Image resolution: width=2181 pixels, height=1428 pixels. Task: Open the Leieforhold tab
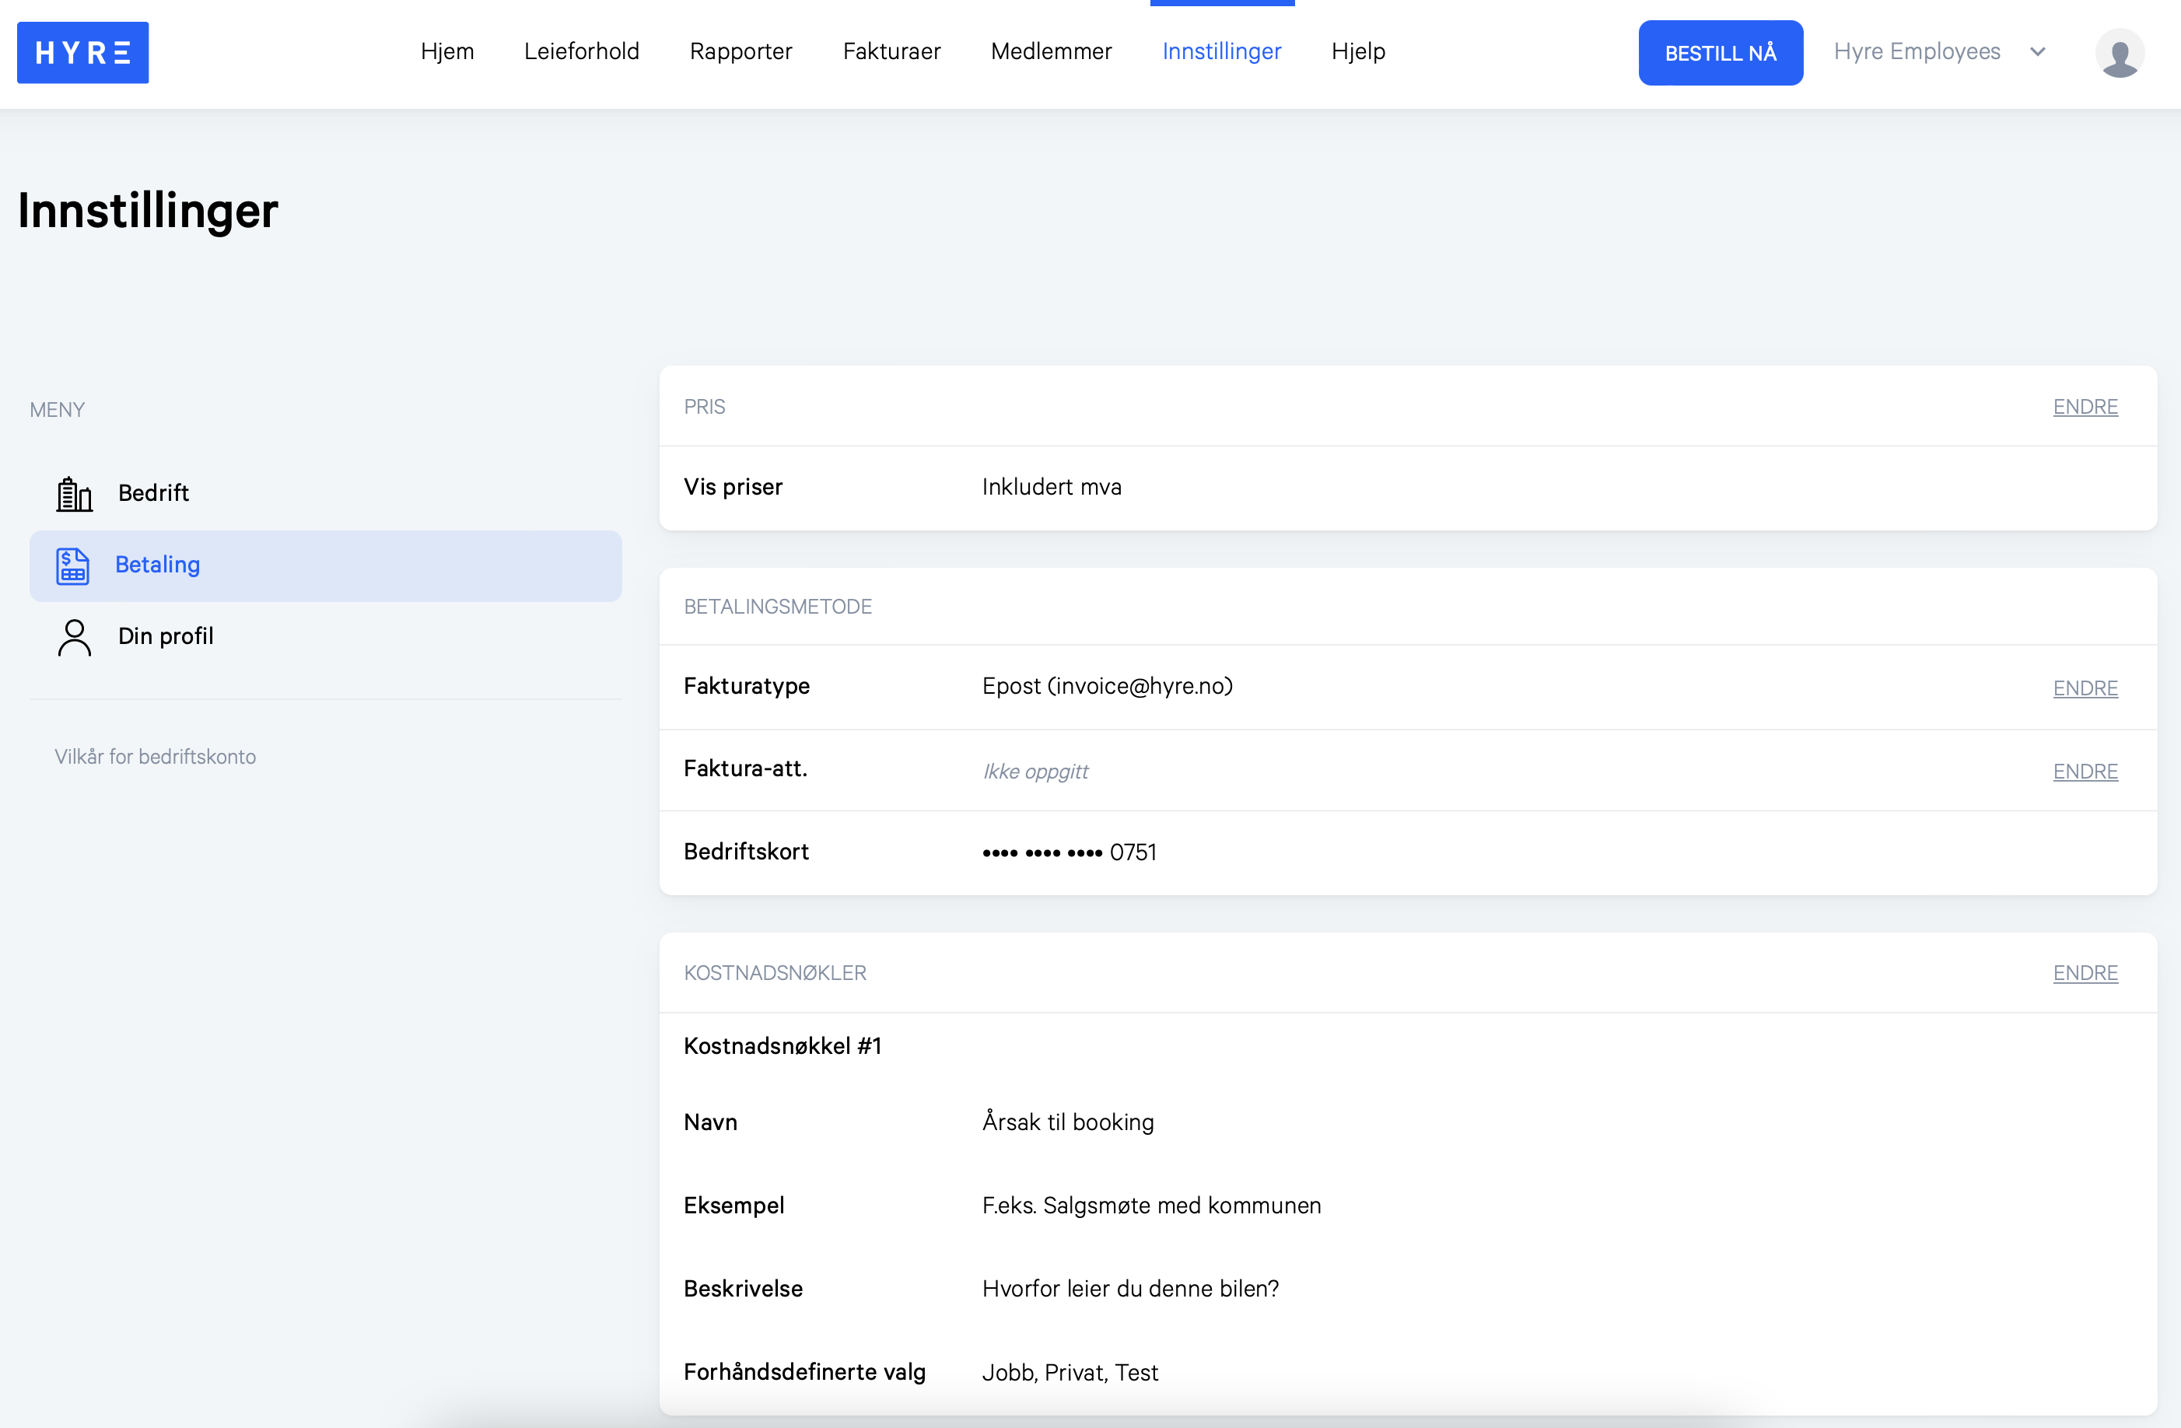click(x=582, y=51)
